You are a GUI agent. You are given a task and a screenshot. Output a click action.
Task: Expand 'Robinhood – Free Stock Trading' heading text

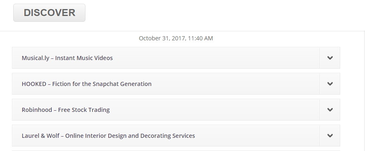pos(66,110)
